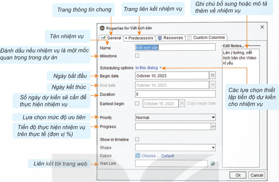
Task: Click calendar icon for Earliest begin date
Action: (x=182, y=103)
